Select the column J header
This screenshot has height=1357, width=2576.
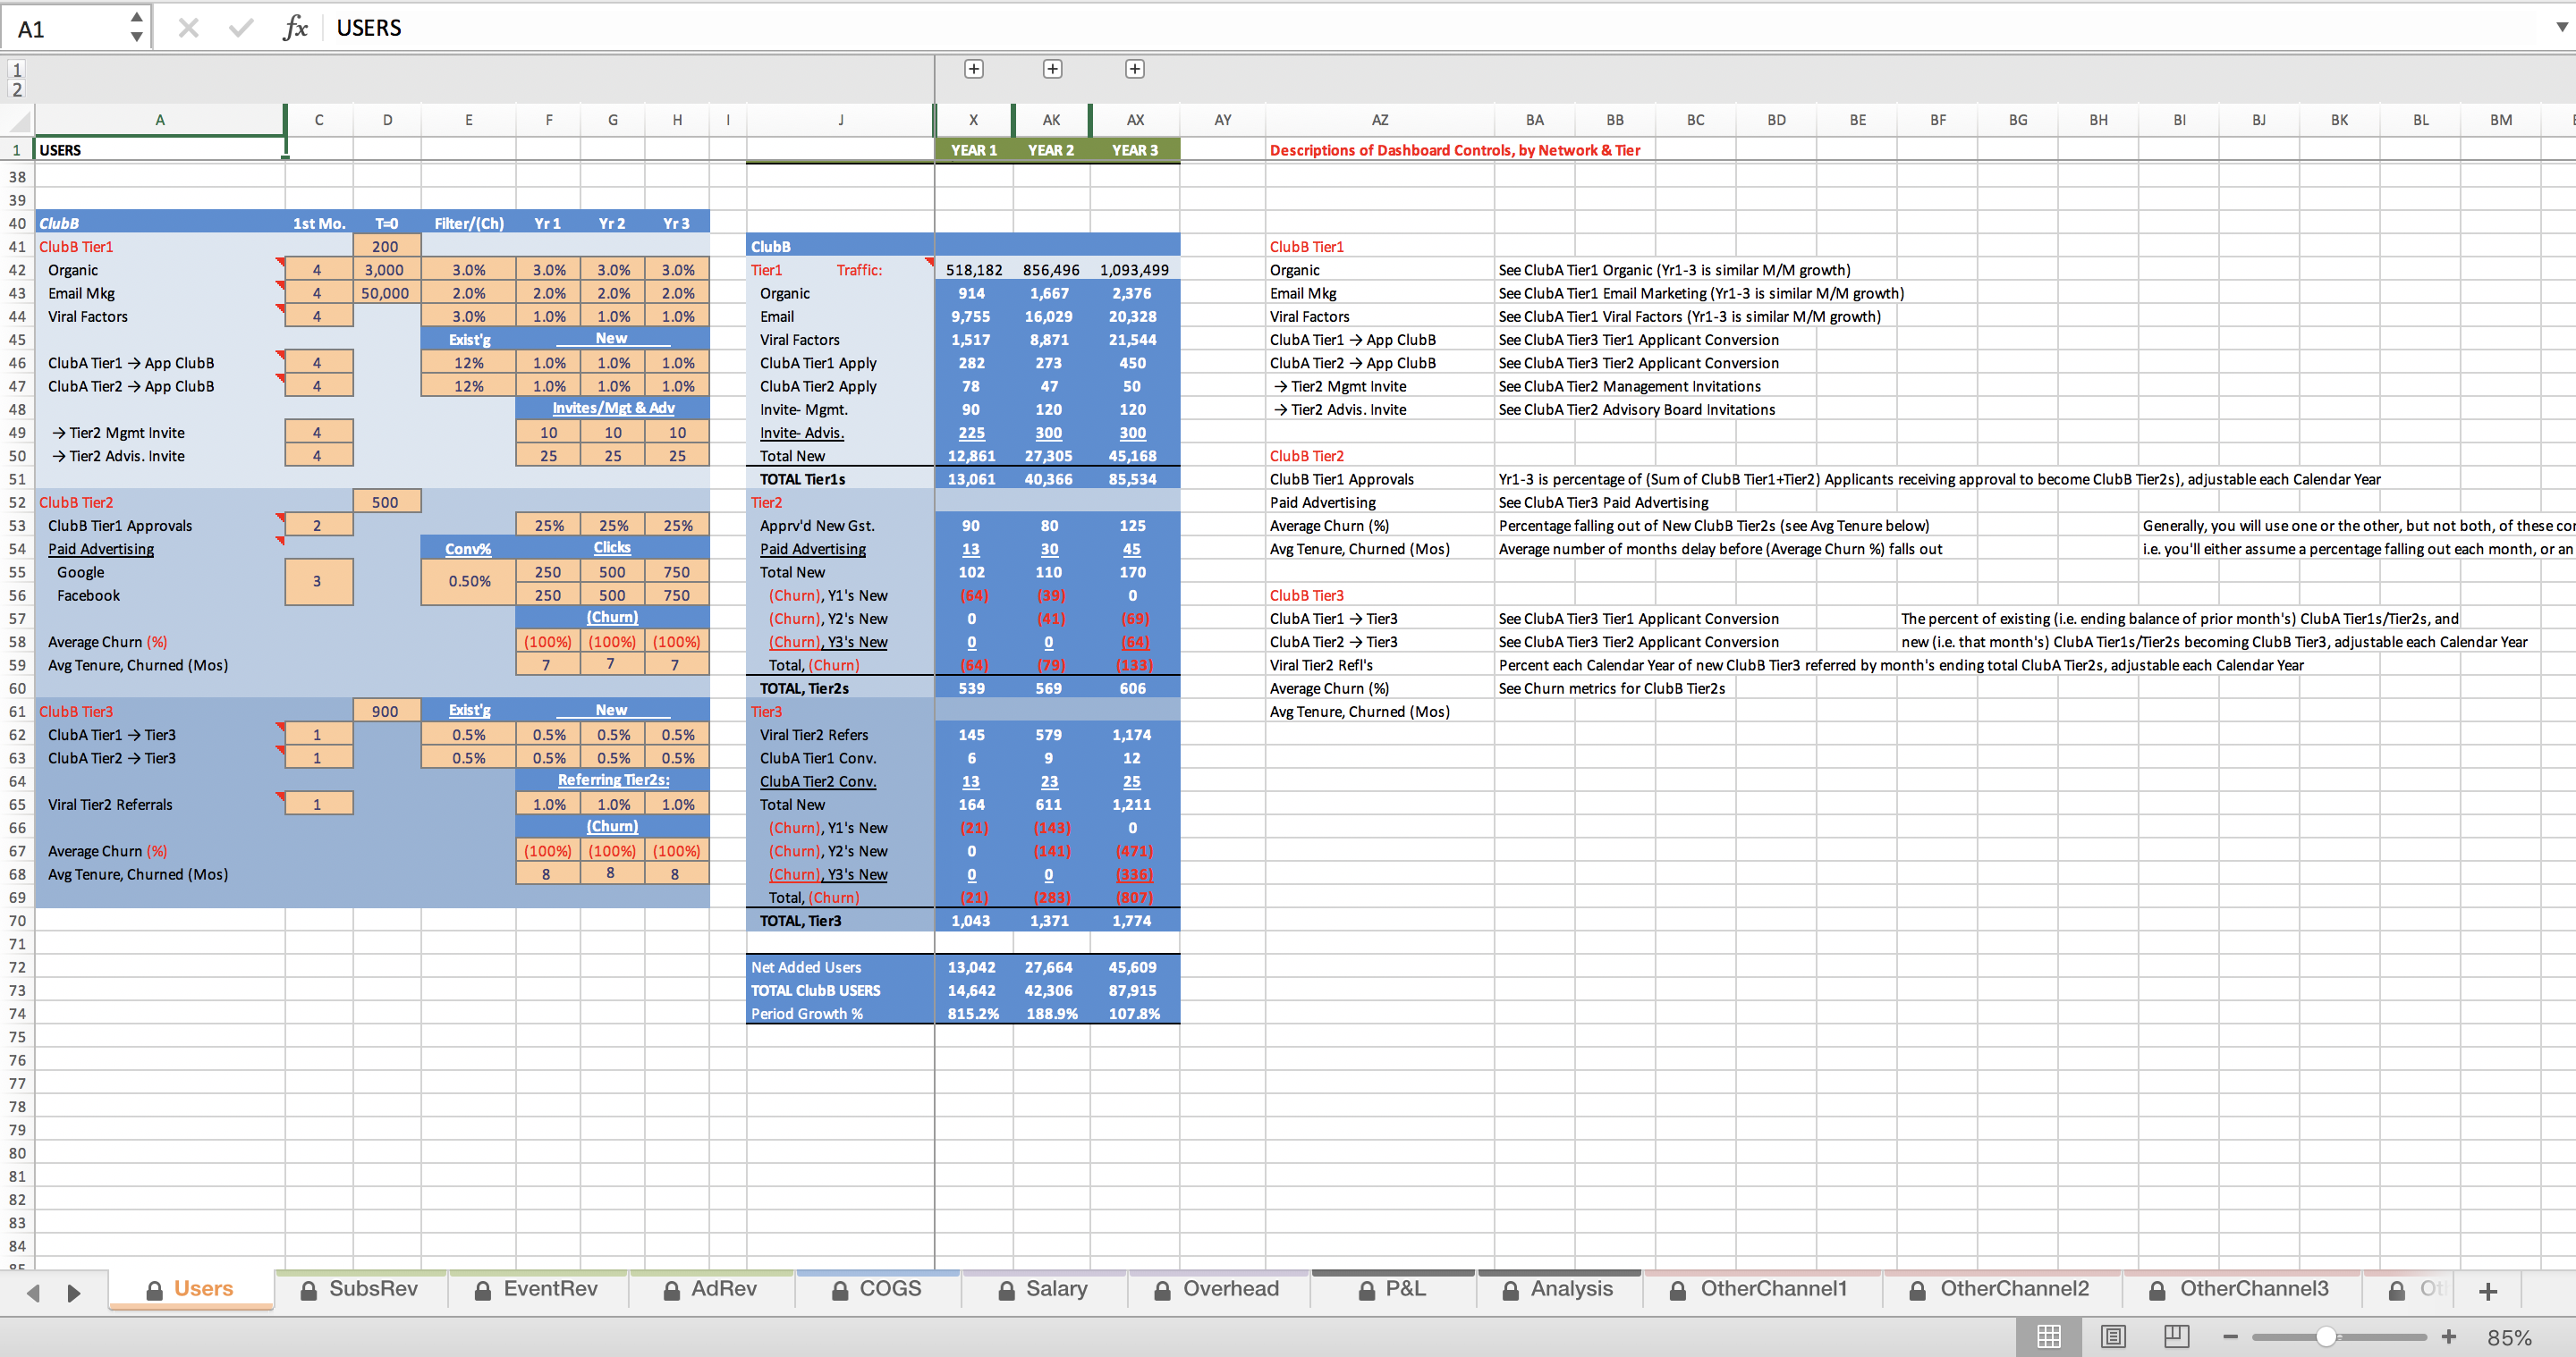[840, 120]
